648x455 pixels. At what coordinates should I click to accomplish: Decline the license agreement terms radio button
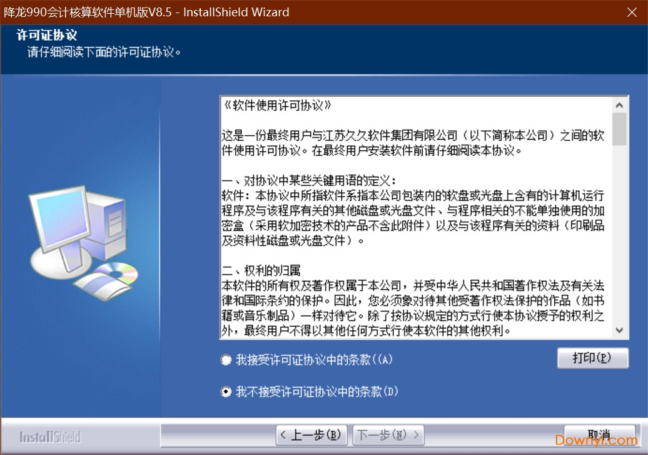(225, 392)
